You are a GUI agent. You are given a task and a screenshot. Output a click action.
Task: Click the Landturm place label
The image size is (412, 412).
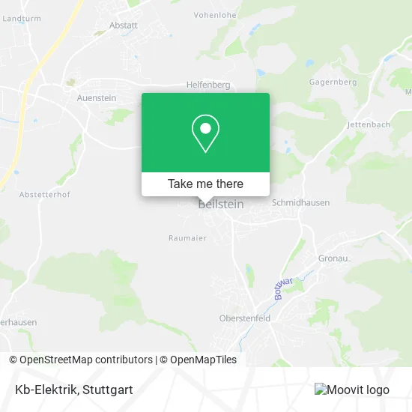22,19
